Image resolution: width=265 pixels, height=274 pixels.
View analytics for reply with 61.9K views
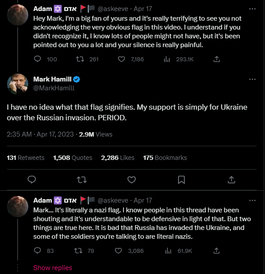point(167,251)
